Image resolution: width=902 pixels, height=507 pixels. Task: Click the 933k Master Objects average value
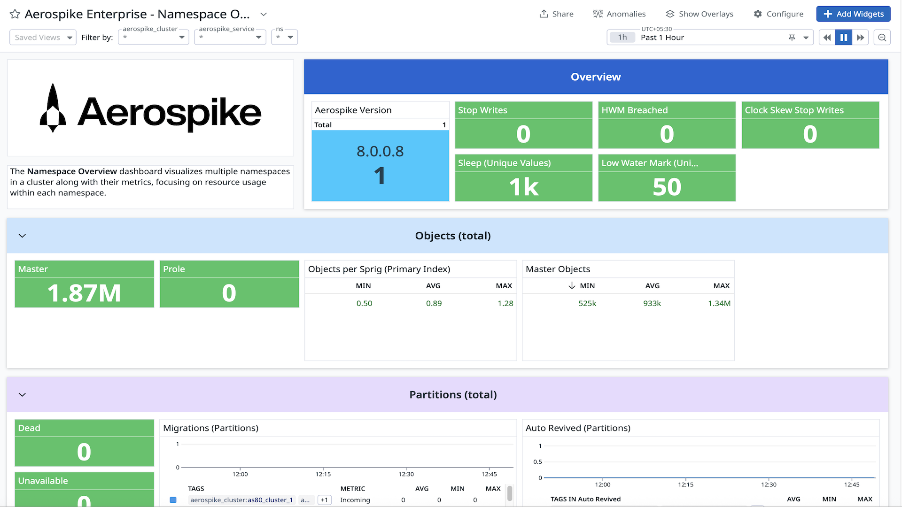tap(652, 304)
